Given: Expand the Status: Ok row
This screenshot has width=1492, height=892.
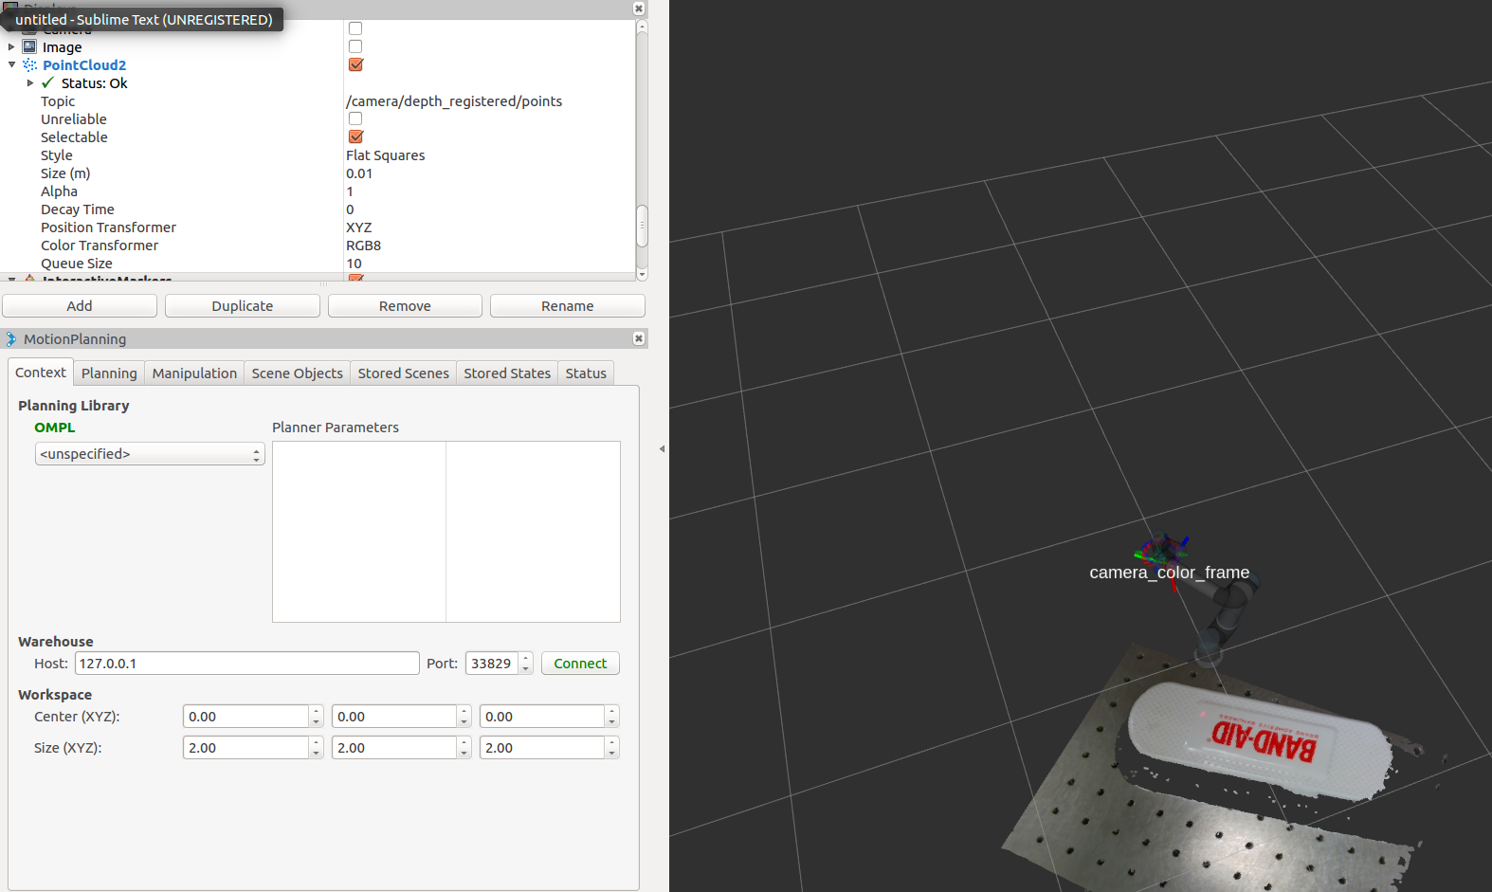Looking at the screenshot, I should [x=30, y=82].
